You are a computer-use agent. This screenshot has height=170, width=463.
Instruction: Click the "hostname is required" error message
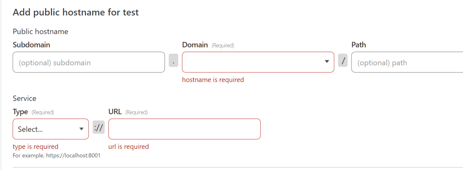(213, 80)
